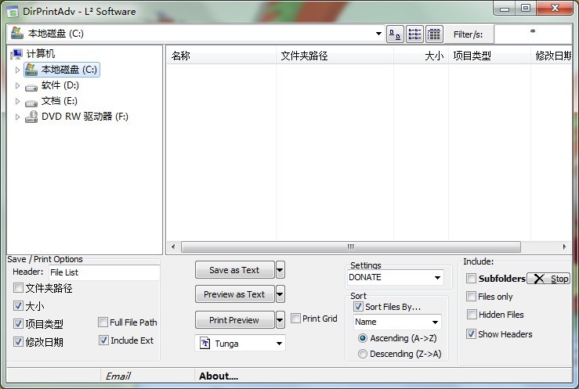The width and height of the screenshot is (579, 389).
Task: Uncheck the Include Ext option
Action: coord(103,340)
